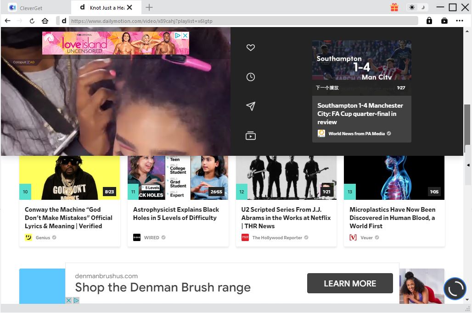
Task: Add video to Watch Later with clock icon
Action: click(250, 77)
